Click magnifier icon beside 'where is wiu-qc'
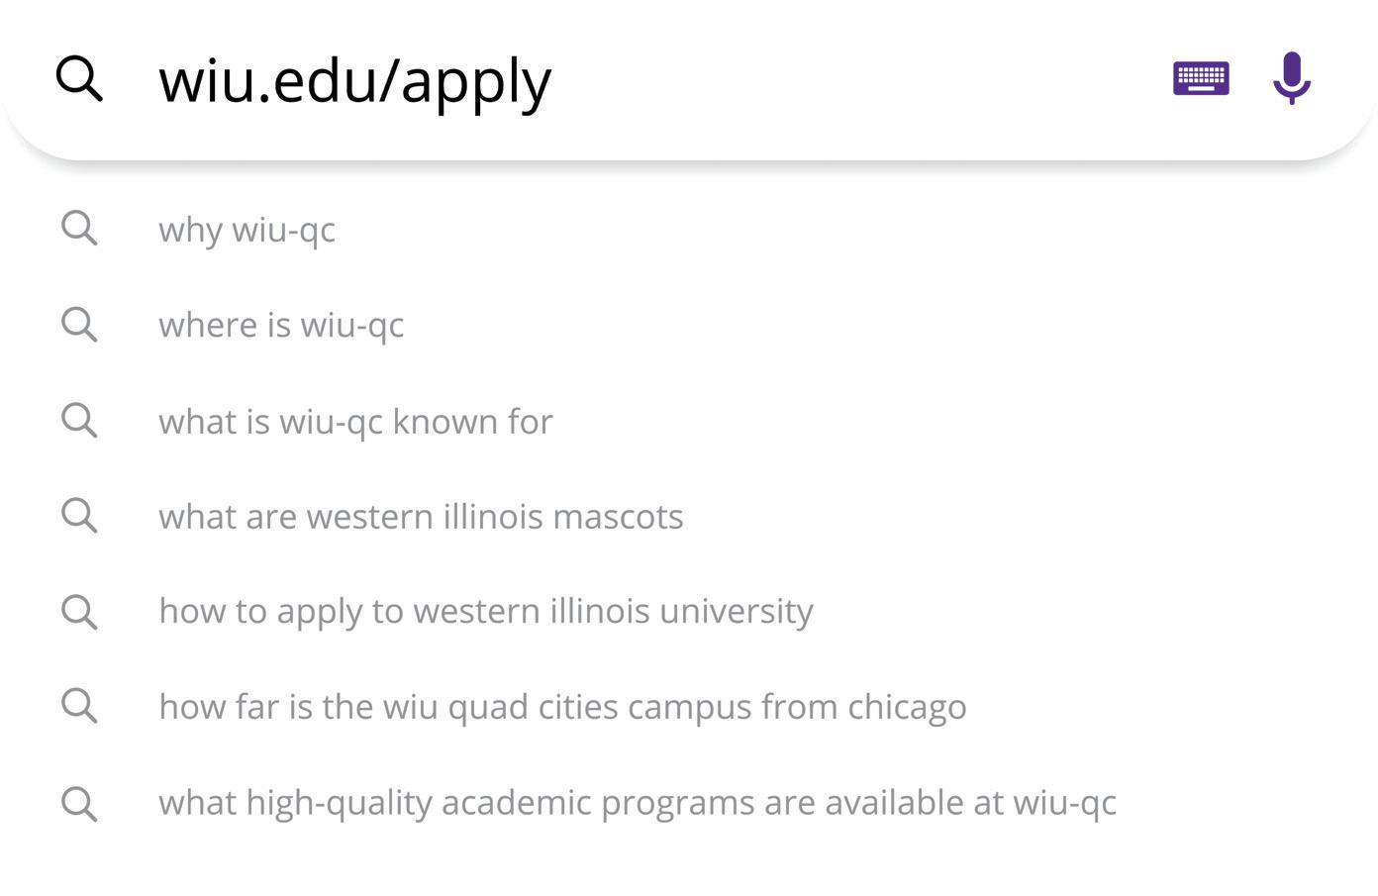The image size is (1378, 896). point(79,325)
